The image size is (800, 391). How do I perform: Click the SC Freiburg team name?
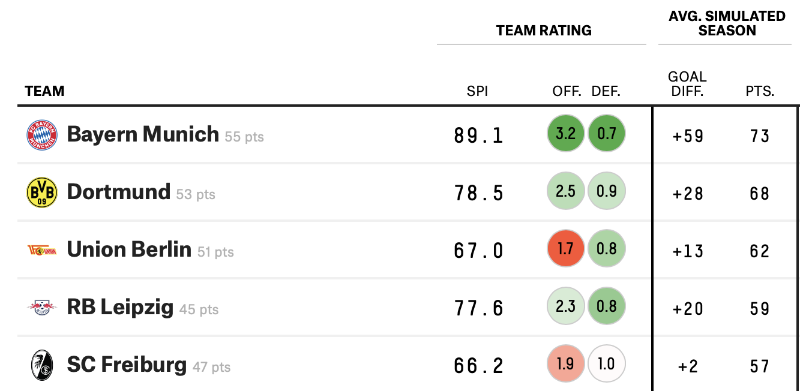127,365
